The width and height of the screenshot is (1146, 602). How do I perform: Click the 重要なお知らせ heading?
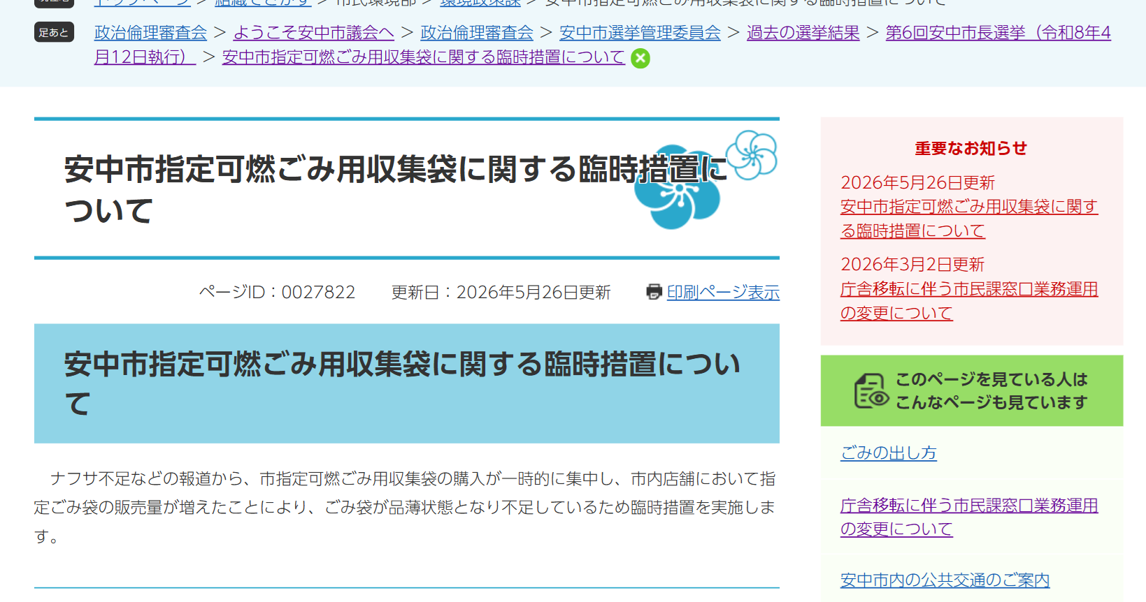tap(971, 148)
